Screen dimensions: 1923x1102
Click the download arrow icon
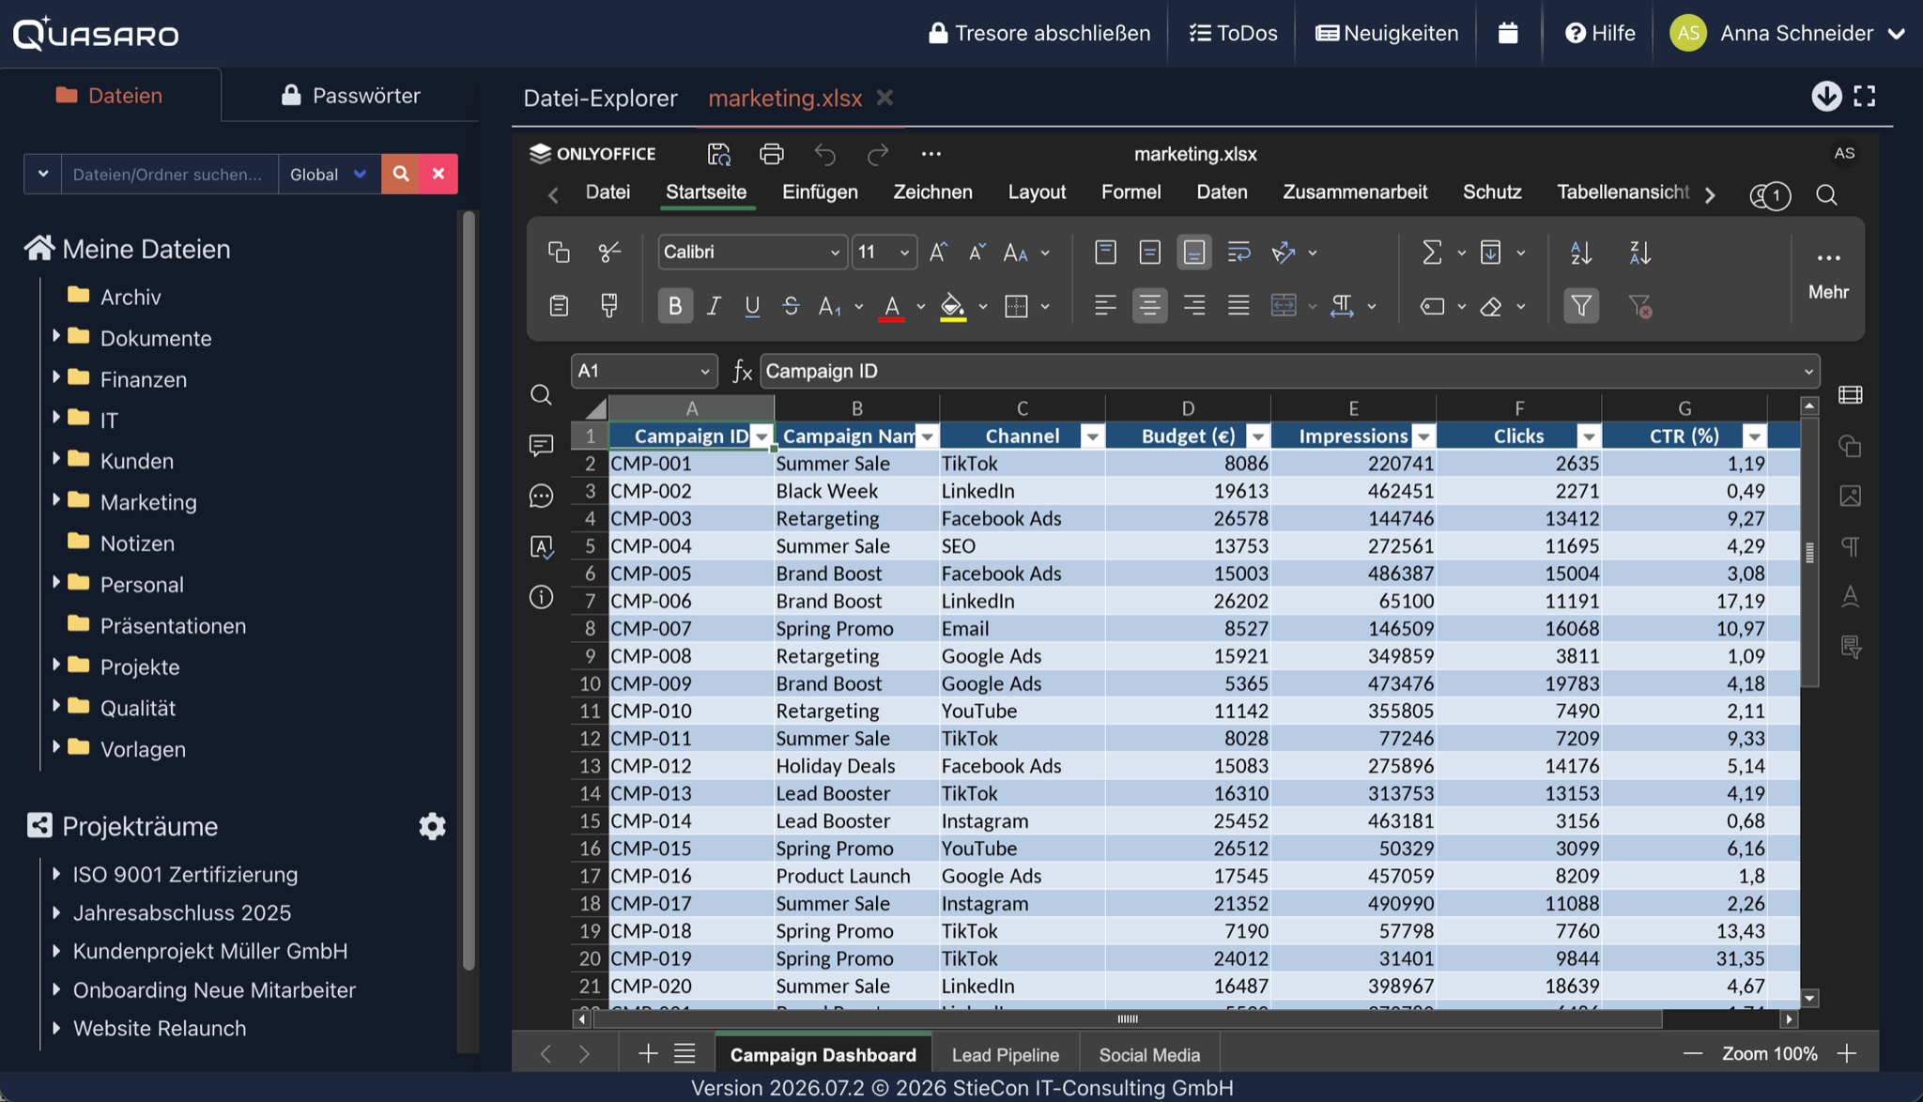[x=1826, y=96]
